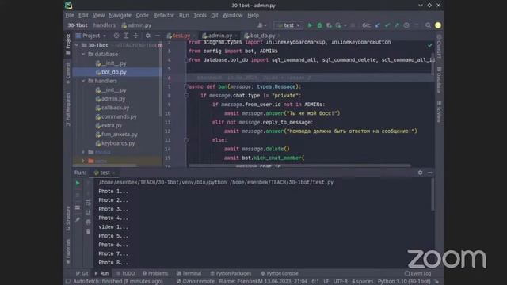Click the PyCharm logo in title bar
This screenshot has width=507, height=285.
coord(69,6)
